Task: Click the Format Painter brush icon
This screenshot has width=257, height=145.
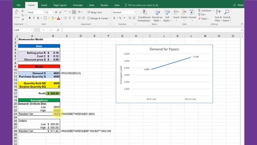Action: (22, 19)
